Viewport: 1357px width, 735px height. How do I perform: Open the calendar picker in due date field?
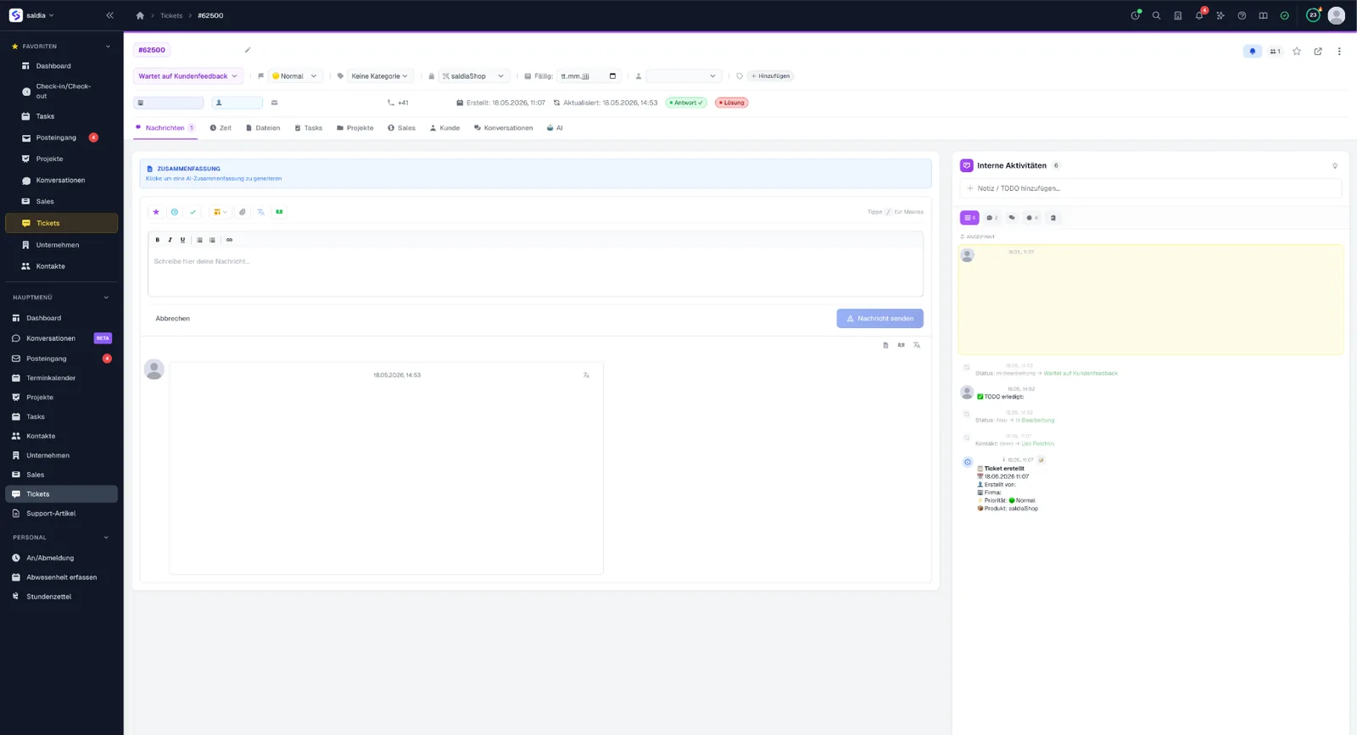click(x=612, y=76)
